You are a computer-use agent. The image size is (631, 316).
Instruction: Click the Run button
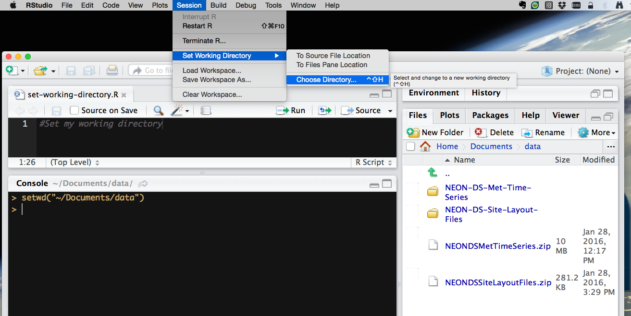coord(291,110)
